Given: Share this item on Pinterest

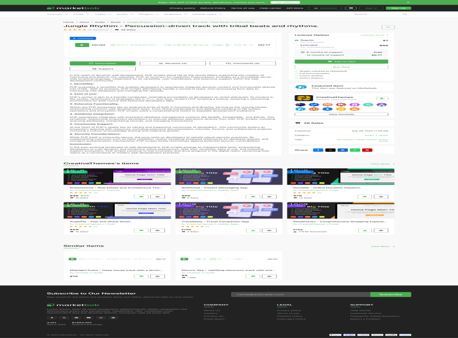Looking at the screenshot, I should [x=367, y=150].
